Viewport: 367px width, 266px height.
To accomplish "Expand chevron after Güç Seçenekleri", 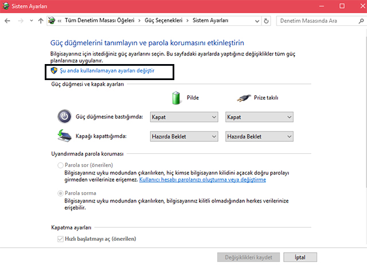I will pyautogui.click(x=188, y=21).
